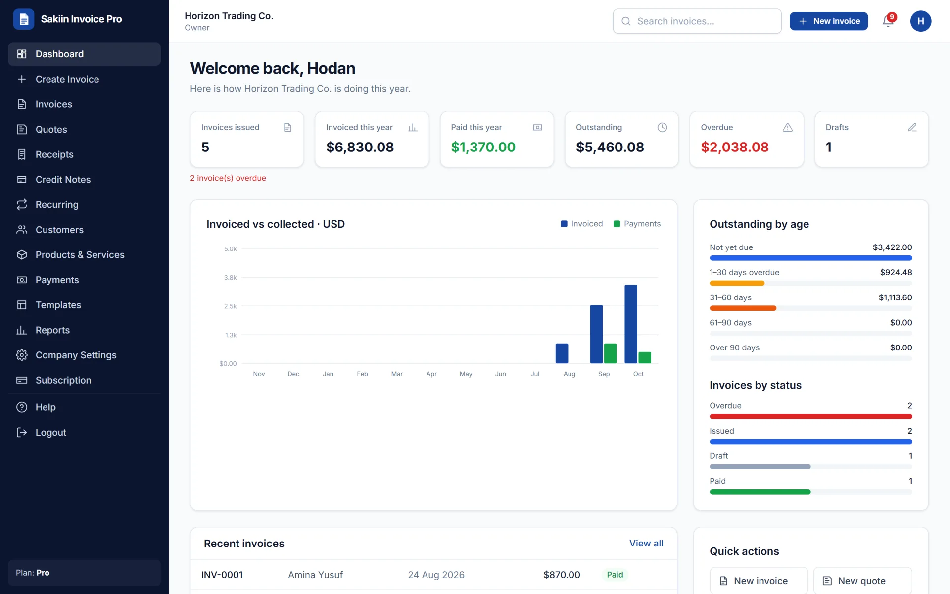Screen dimensions: 950x594
Task: Click the Recurring arrows icon in sidebar
Action: tap(22, 204)
